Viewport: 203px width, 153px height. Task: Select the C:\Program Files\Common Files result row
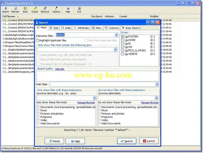point(18,46)
